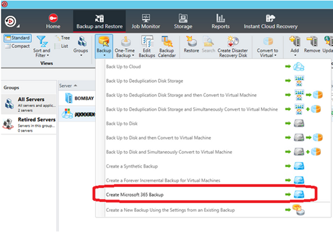The width and height of the screenshot is (333, 232).
Task: Click the disk icon for Back Up to Disk
Action: tap(299, 123)
